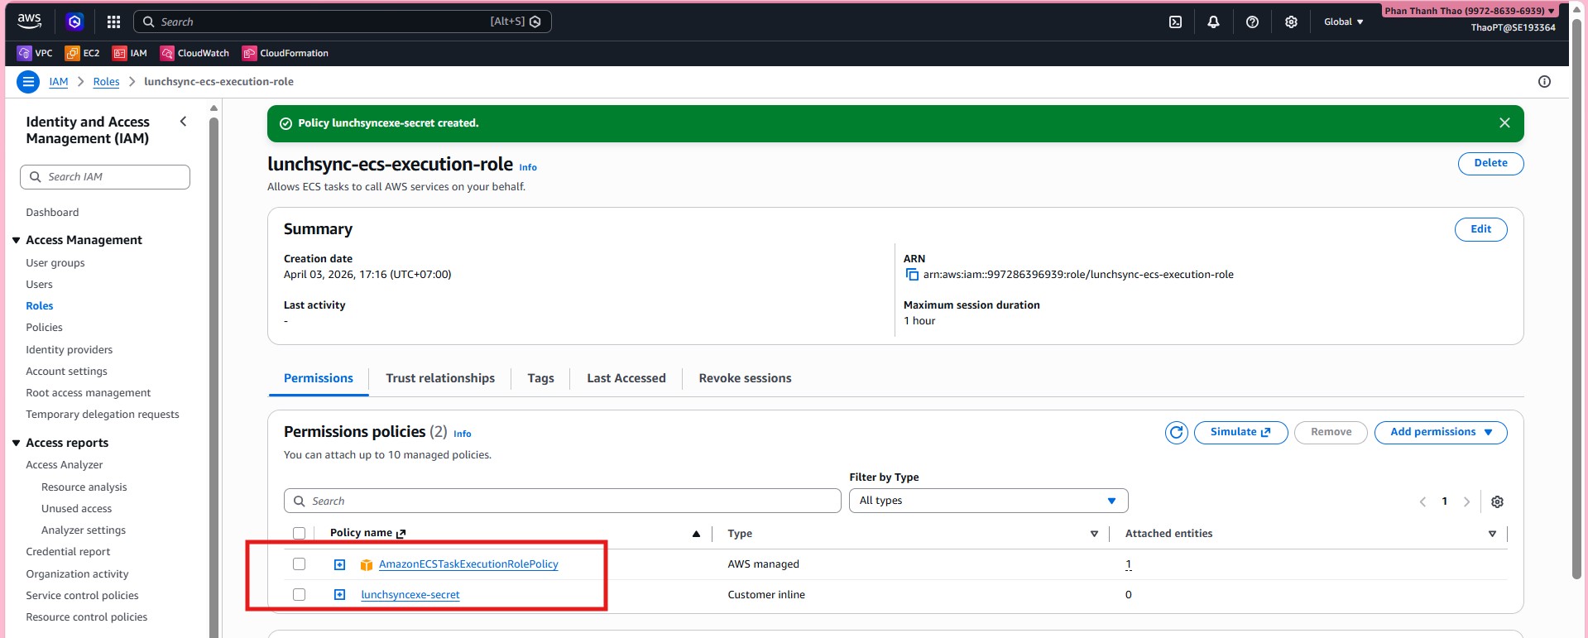Screen dimensions: 1588x638
Task: Open the Last Accessed tab
Action: pyautogui.click(x=626, y=378)
